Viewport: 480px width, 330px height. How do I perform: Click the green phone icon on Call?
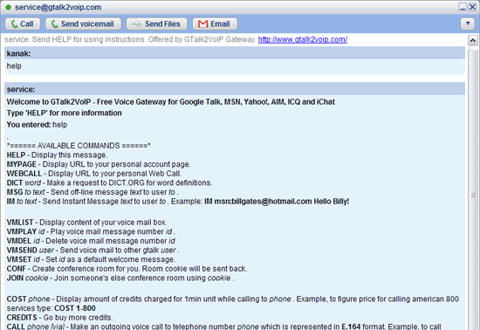(x=14, y=24)
